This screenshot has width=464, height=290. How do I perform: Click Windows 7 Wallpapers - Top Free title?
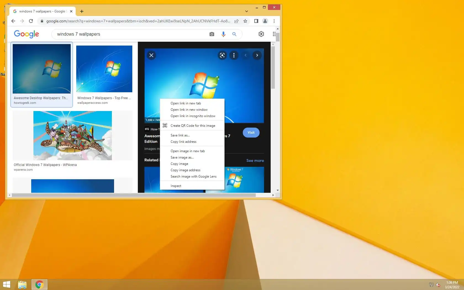(104, 98)
